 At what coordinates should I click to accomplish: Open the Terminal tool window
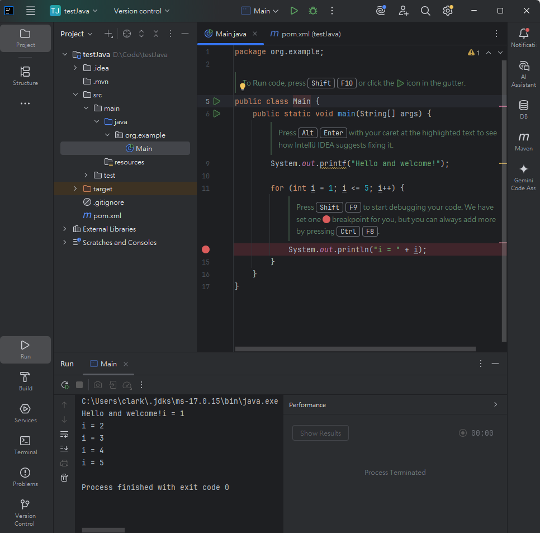click(x=26, y=445)
